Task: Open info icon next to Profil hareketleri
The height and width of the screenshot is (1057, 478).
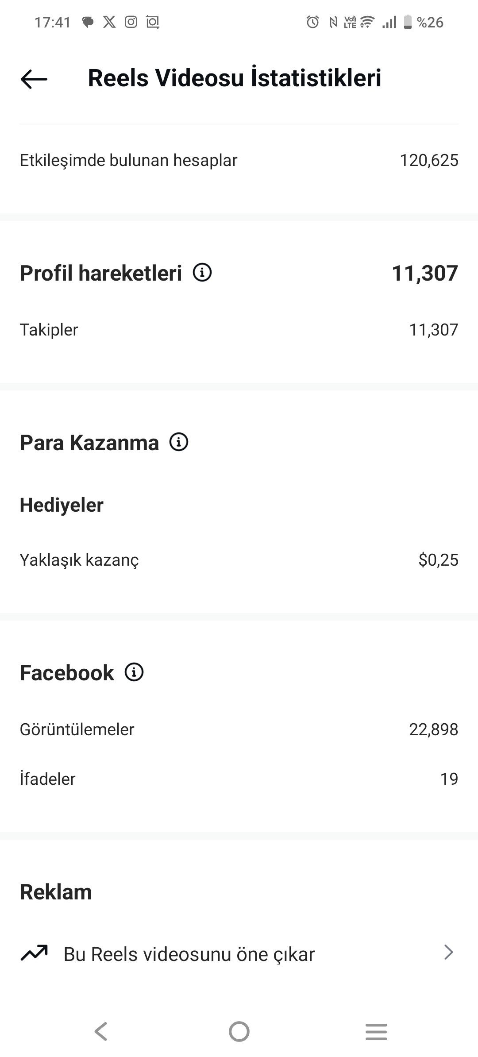Action: click(x=202, y=272)
